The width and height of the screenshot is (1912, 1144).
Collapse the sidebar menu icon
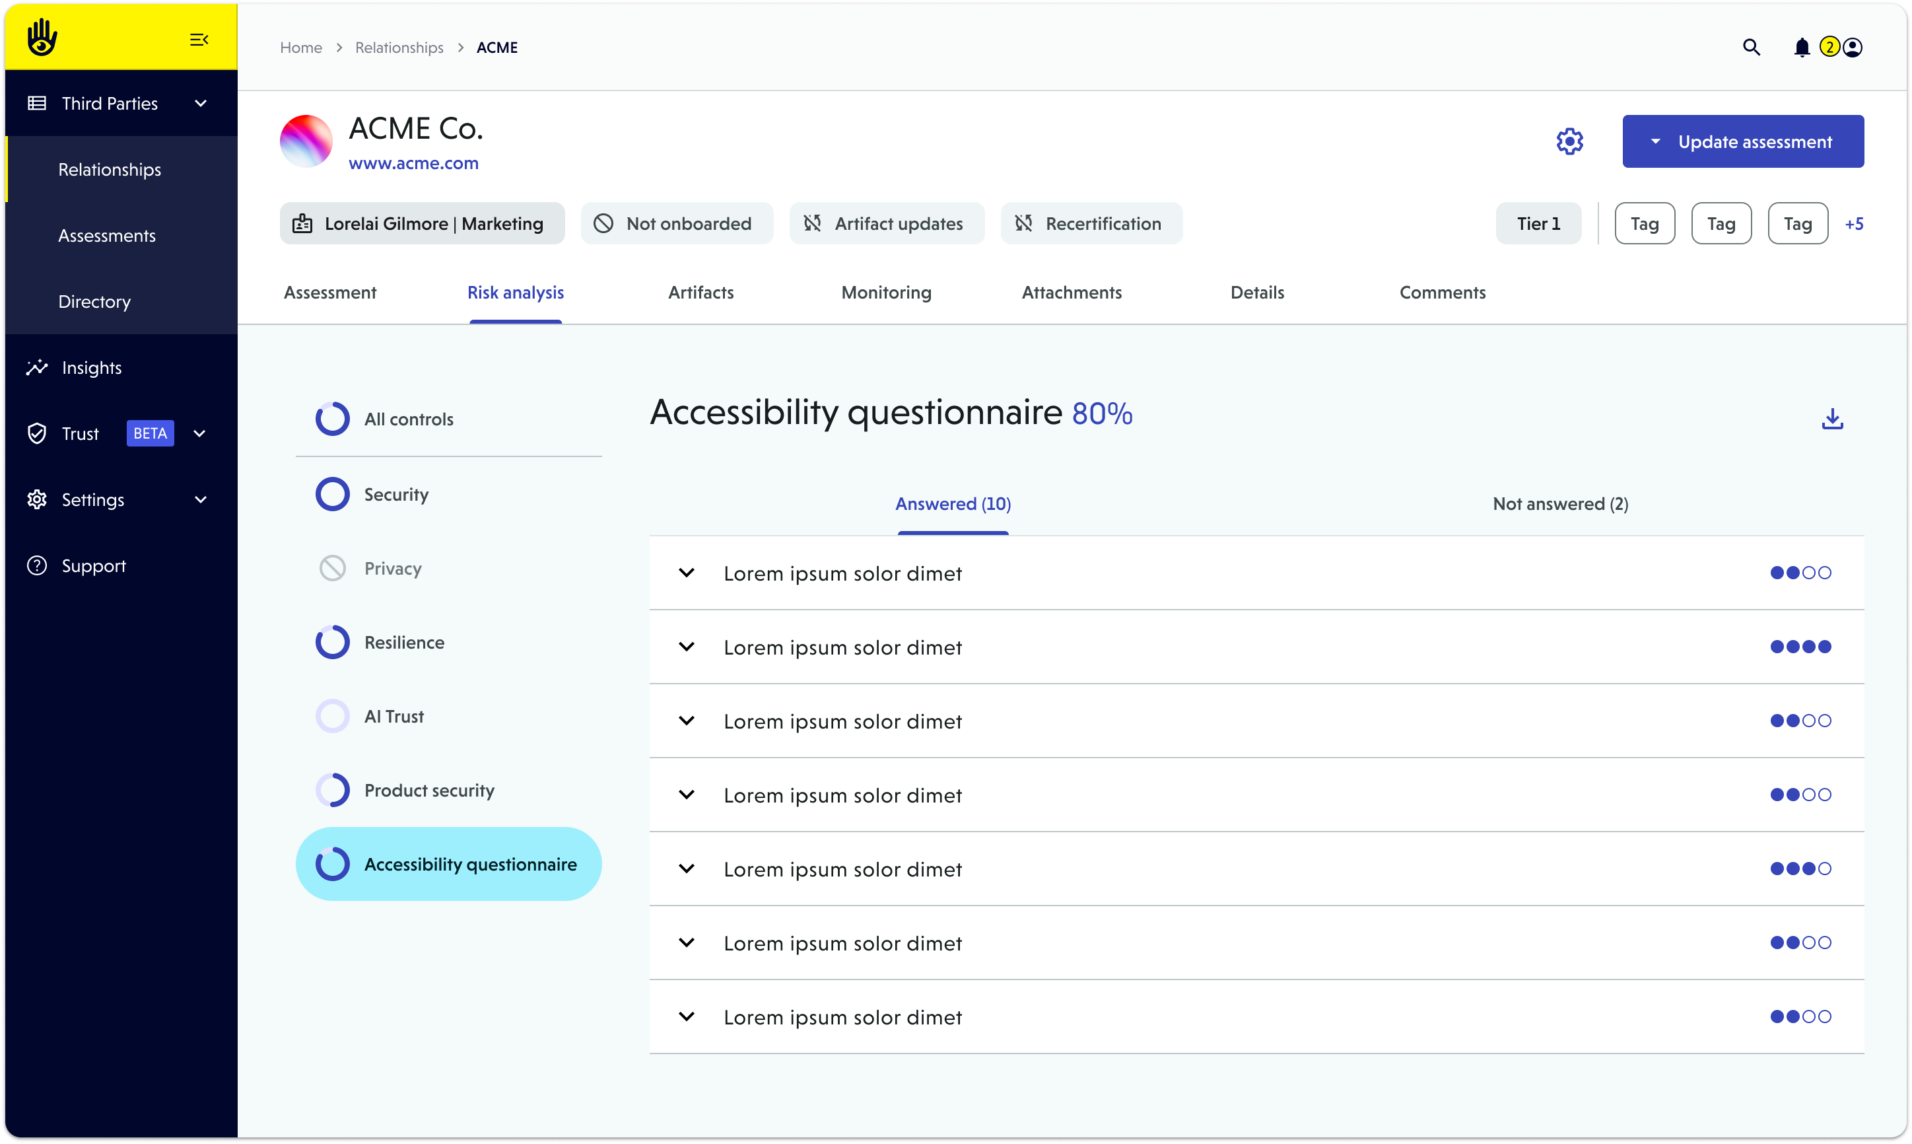(199, 40)
